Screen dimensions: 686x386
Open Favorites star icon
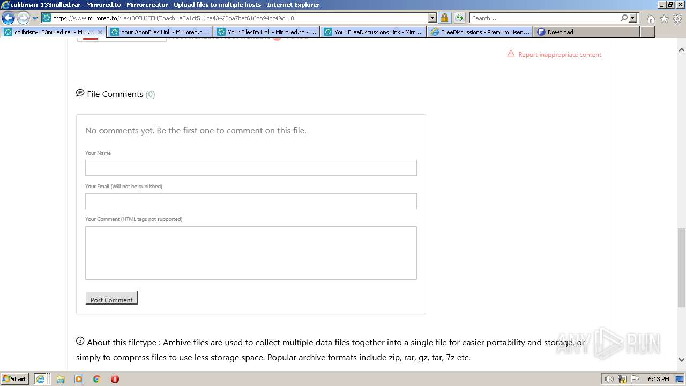pyautogui.click(x=664, y=19)
